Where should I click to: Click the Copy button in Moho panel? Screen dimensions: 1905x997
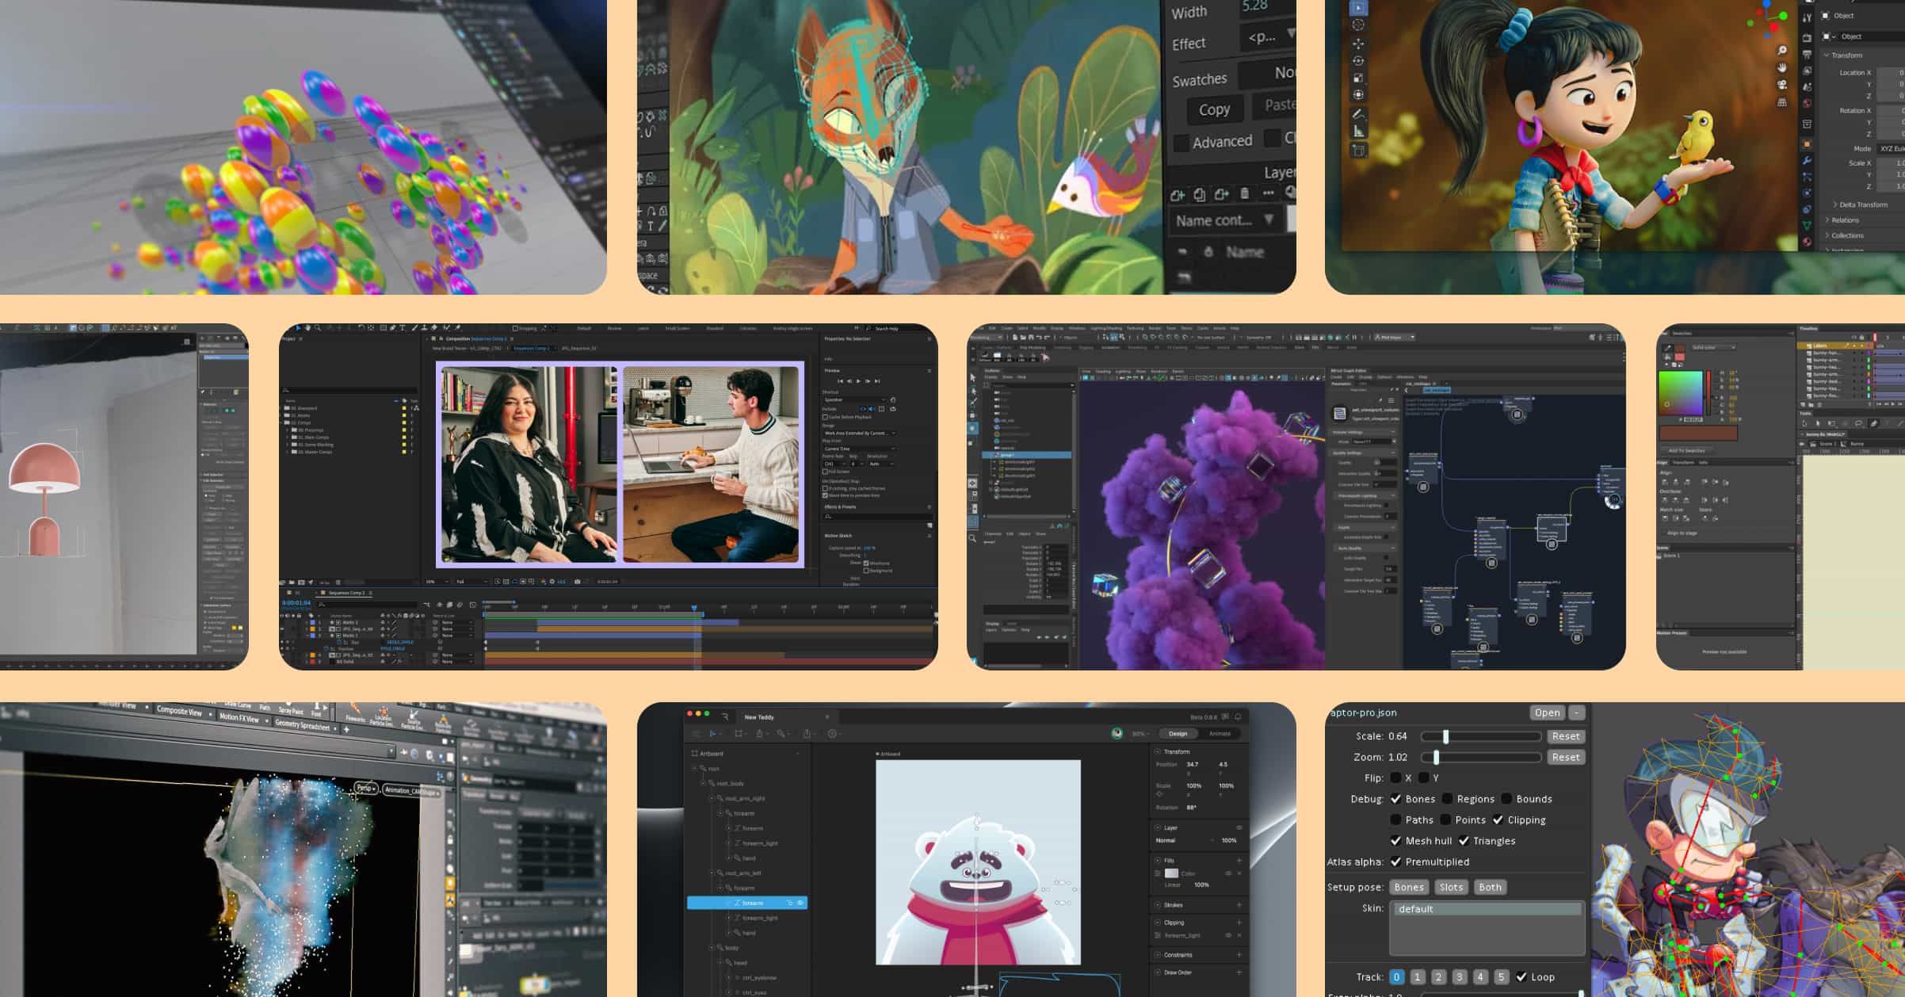[x=1214, y=109]
